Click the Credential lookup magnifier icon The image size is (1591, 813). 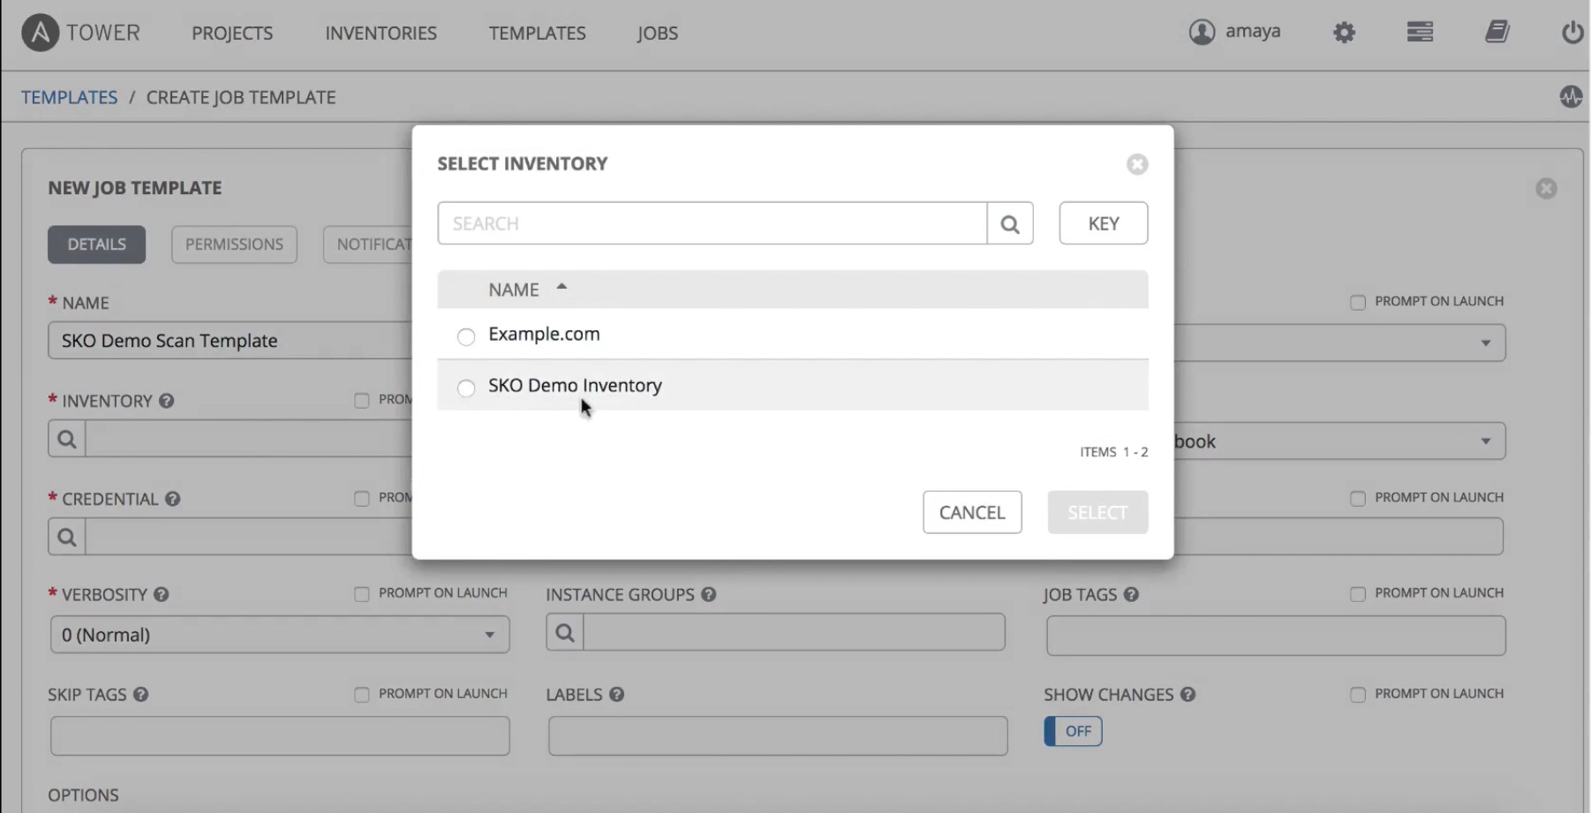pos(67,537)
